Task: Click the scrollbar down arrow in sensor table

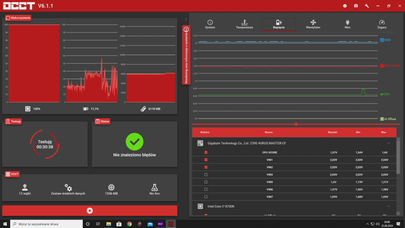Action: coord(398,214)
